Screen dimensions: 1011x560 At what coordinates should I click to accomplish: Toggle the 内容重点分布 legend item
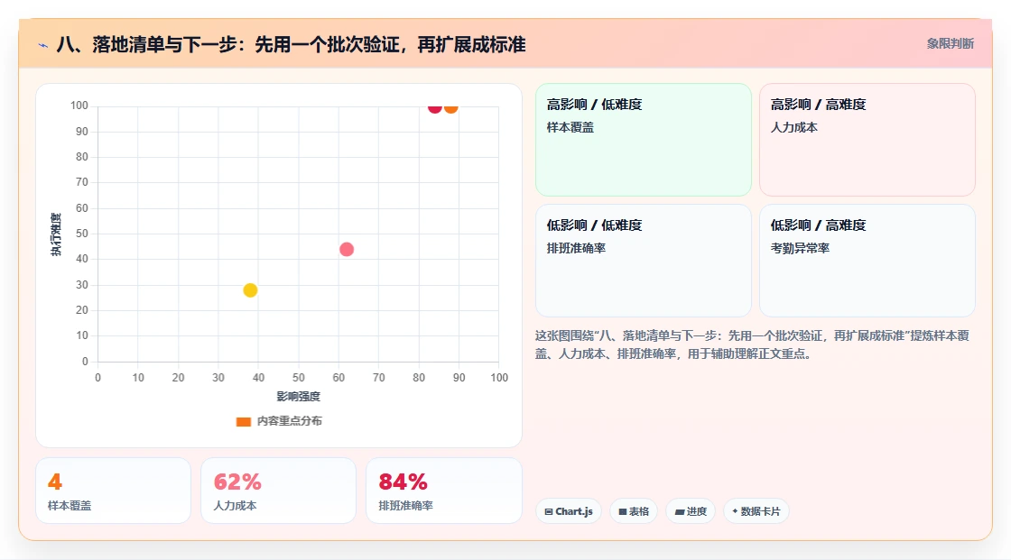point(279,421)
